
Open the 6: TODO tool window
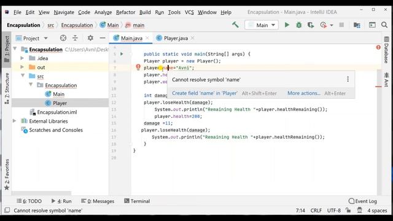click(29, 201)
